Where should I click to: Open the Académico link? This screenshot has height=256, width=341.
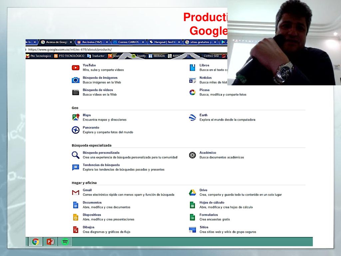pyautogui.click(x=208, y=153)
